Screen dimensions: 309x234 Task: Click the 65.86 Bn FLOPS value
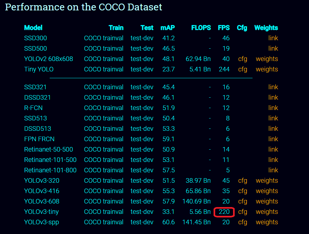point(198,191)
